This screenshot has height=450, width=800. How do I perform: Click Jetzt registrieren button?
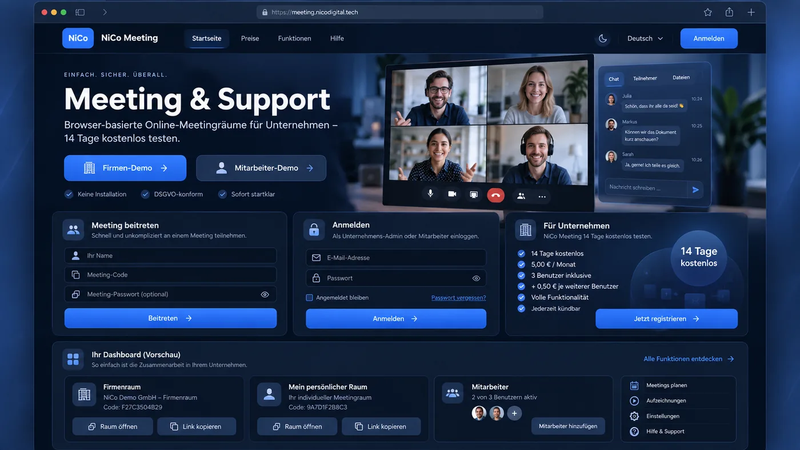click(x=666, y=319)
